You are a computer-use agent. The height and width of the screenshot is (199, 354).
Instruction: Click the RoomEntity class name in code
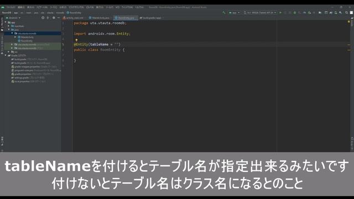click(x=111, y=50)
